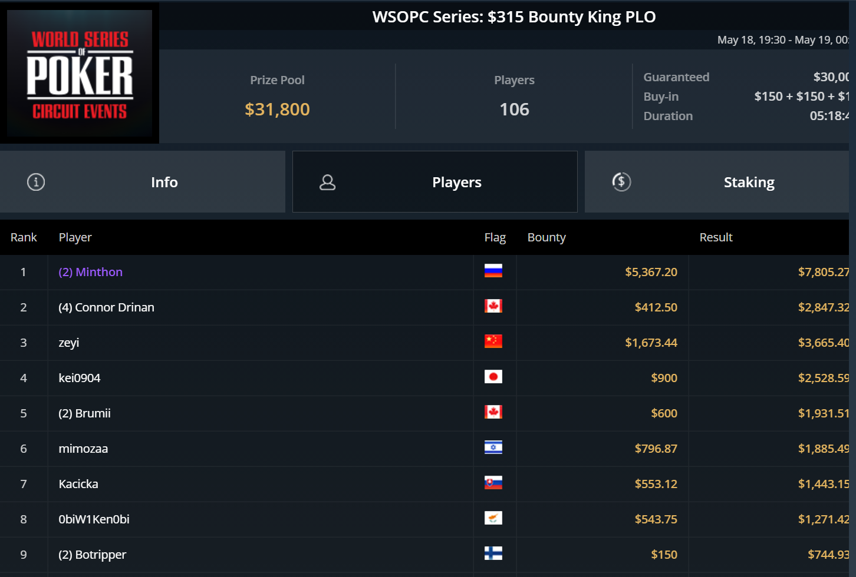856x577 pixels.
Task: Click the Result column header
Action: [x=716, y=237]
